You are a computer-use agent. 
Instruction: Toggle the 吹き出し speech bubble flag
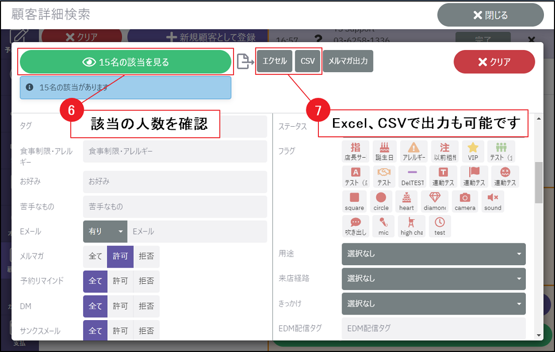[x=355, y=226]
